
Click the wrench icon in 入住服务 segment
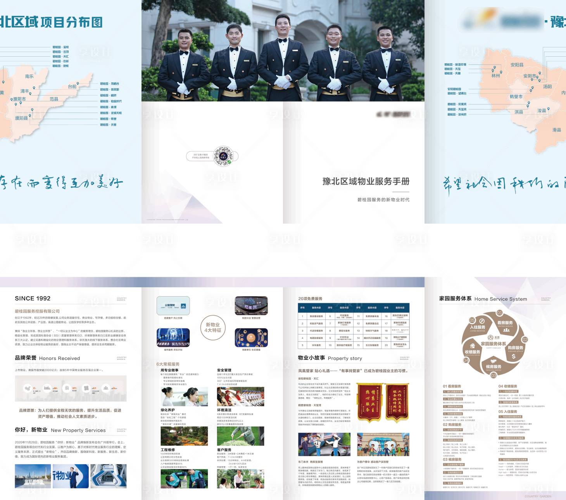[482, 321]
